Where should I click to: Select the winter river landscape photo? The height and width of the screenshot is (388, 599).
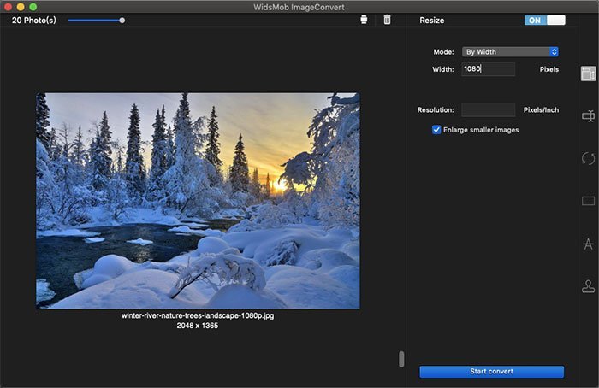click(x=198, y=201)
